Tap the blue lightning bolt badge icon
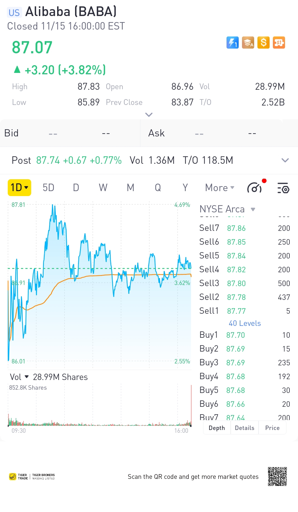 (x=232, y=43)
